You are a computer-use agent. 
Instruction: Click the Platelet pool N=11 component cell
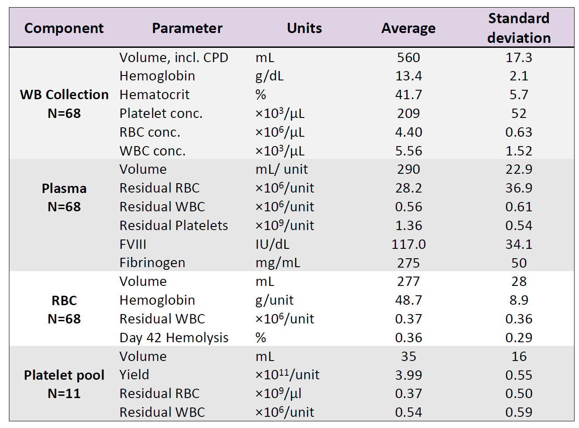click(64, 384)
